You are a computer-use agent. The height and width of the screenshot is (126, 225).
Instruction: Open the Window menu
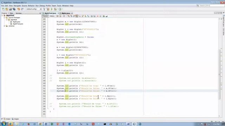click(65, 6)
